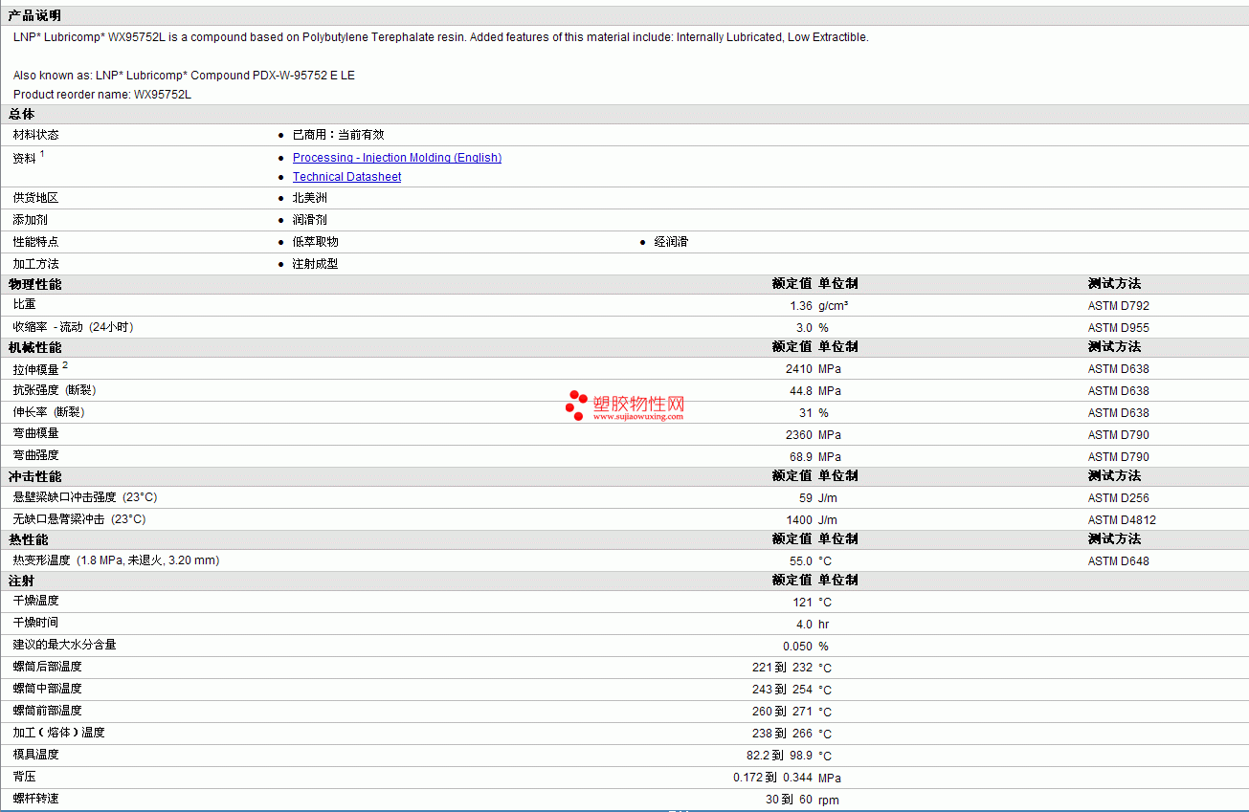Click the 热变形温度 (1.8 MPa) label
This screenshot has height=812, width=1249.
[x=116, y=560]
